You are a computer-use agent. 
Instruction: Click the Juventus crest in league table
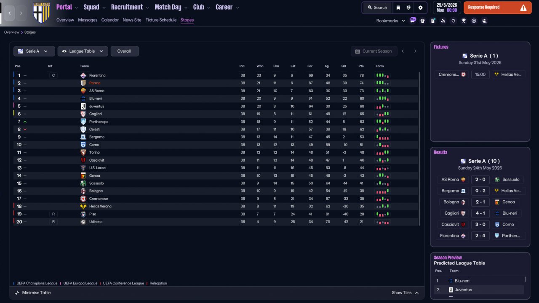83,106
